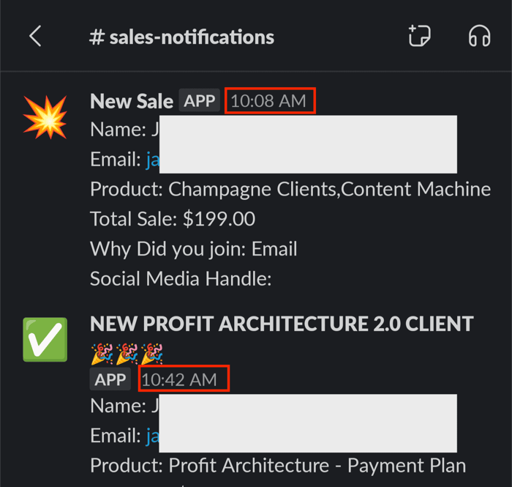Viewport: 512px width, 487px height.
Task: Click the email link in second message
Action: click(152, 436)
